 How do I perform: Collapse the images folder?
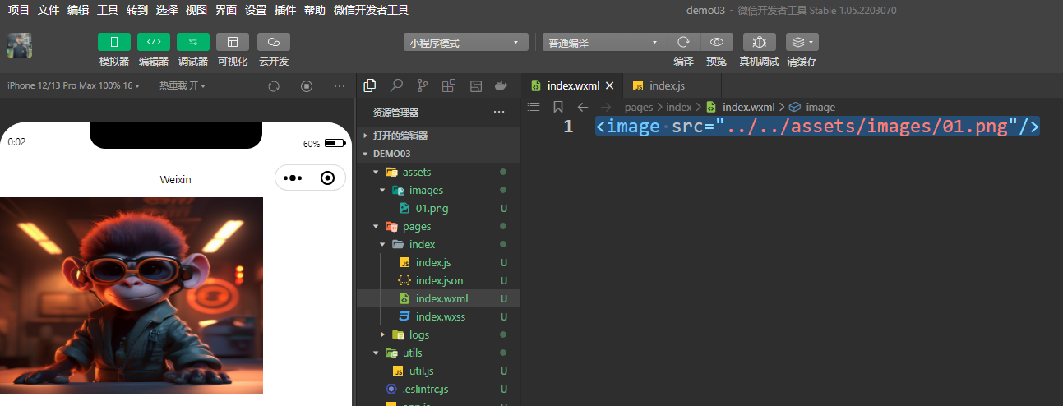[438, 190]
